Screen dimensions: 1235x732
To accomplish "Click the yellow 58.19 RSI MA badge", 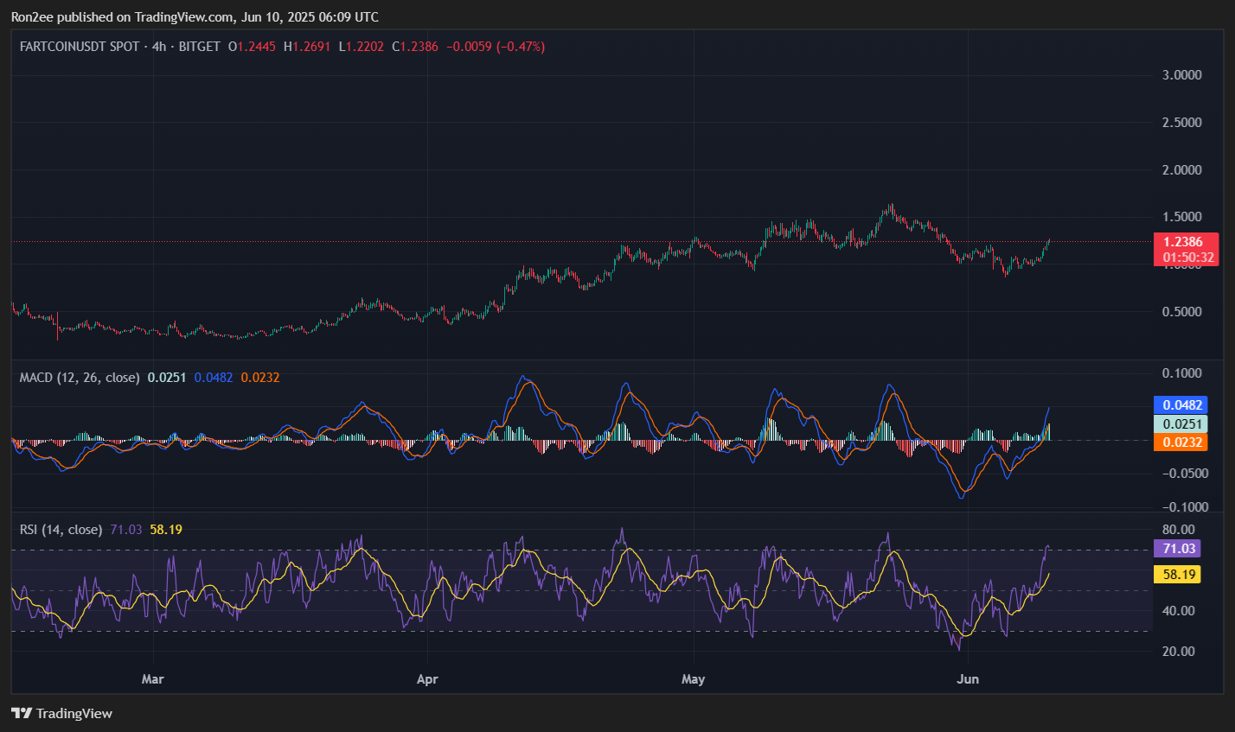I will [x=1180, y=574].
